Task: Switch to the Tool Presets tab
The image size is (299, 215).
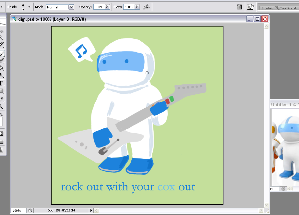Action: pos(289,8)
